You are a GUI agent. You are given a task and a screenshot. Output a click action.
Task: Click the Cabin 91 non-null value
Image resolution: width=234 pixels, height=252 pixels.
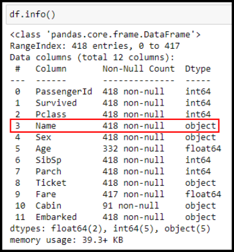(x=131, y=206)
